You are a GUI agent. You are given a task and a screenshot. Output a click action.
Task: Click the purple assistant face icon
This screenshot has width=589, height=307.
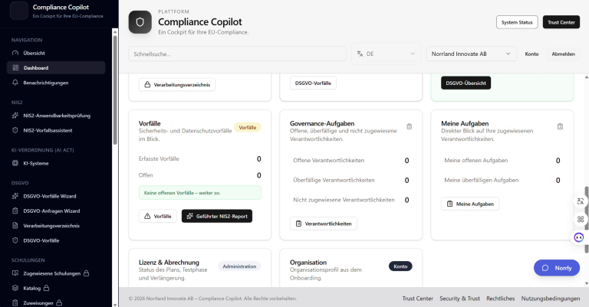coord(580,237)
